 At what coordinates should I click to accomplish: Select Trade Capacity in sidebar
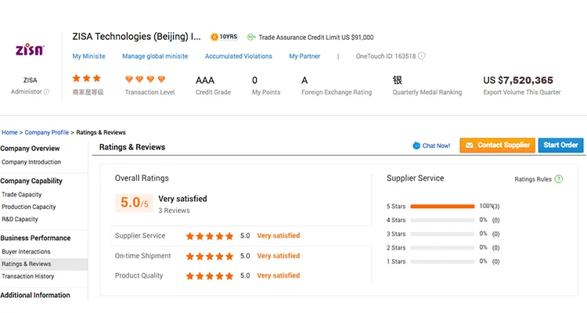point(22,194)
